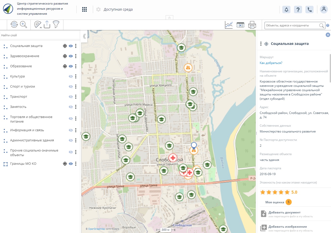This screenshot has width=331, height=233.
Task: Collapse the top header bar
Action: [169, 18]
